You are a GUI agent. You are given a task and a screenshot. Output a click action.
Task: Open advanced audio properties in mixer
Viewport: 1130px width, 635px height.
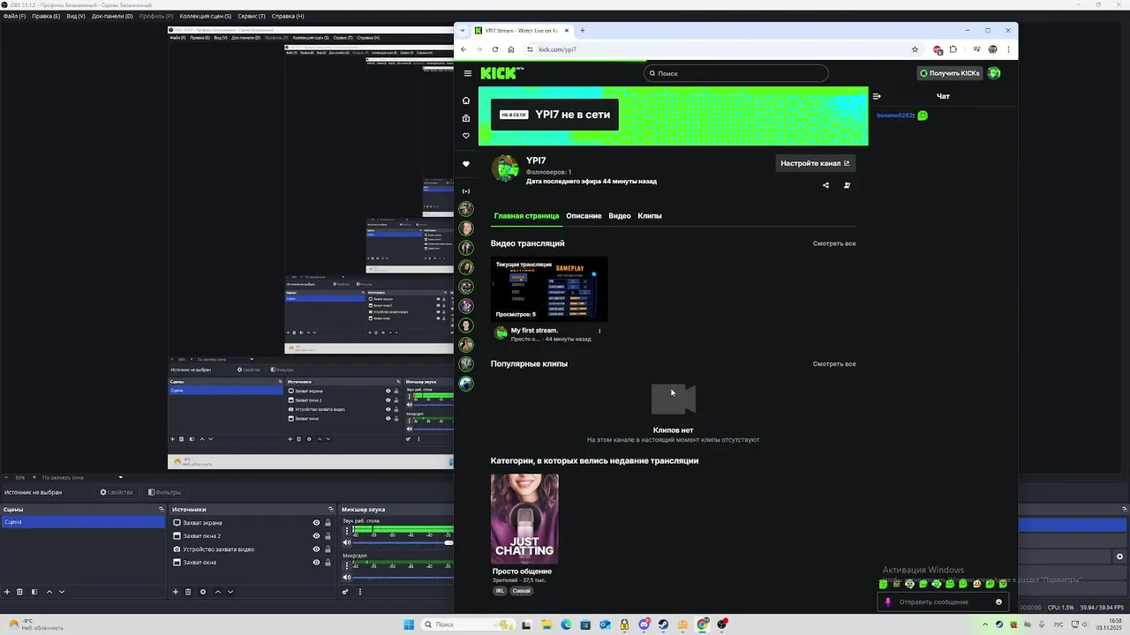tap(345, 592)
